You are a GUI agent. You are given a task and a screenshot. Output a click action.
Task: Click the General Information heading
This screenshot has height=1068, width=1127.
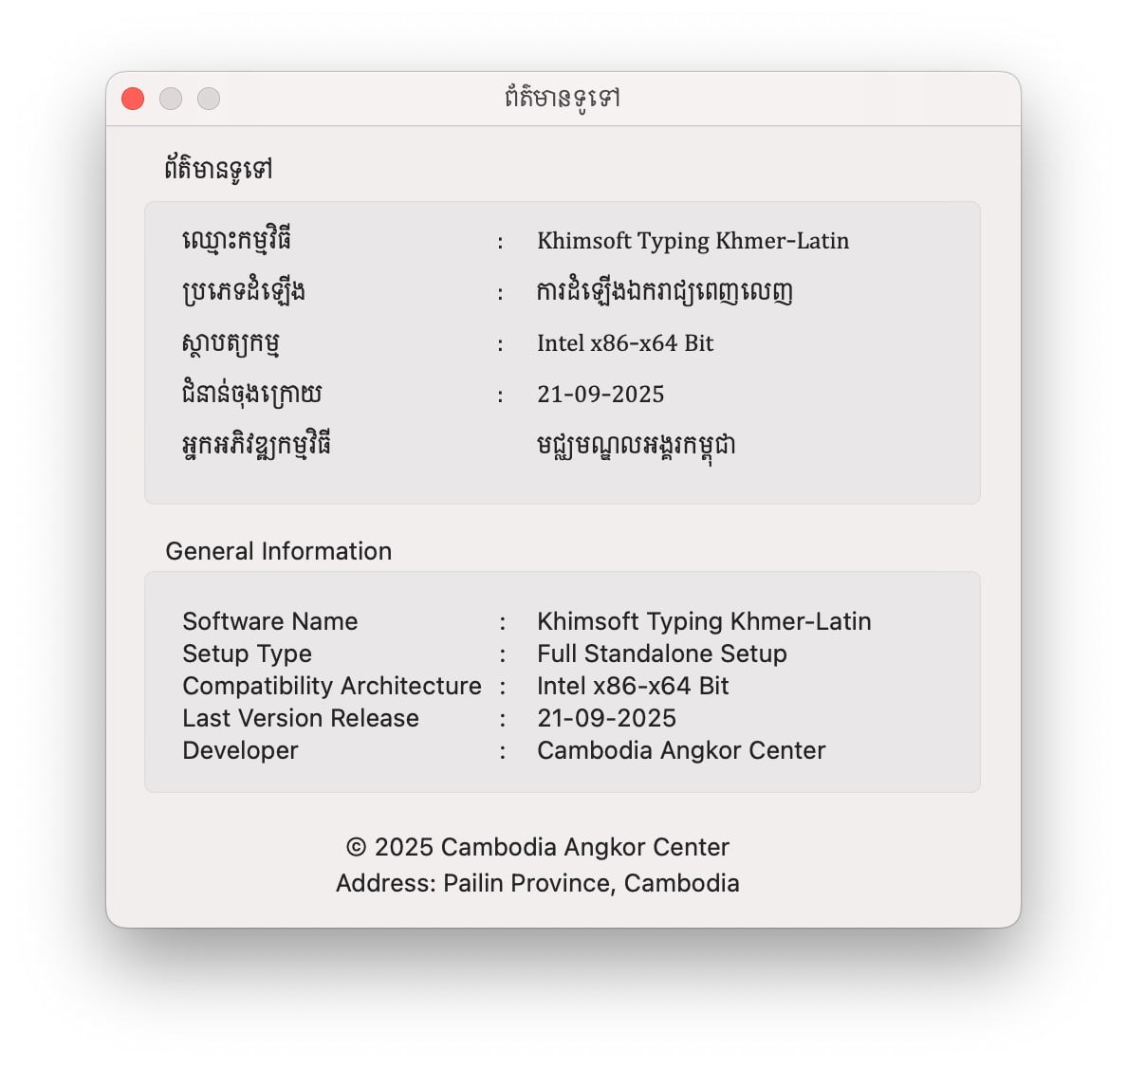[278, 551]
